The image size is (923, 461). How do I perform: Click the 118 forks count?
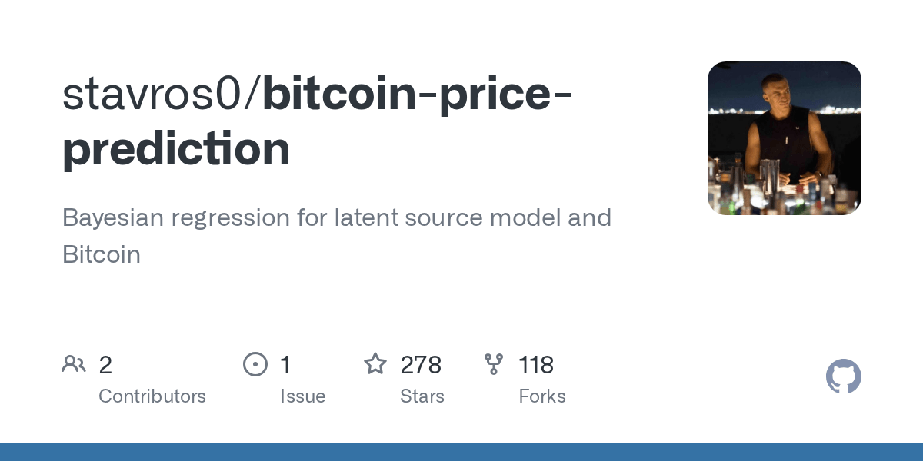tap(536, 365)
